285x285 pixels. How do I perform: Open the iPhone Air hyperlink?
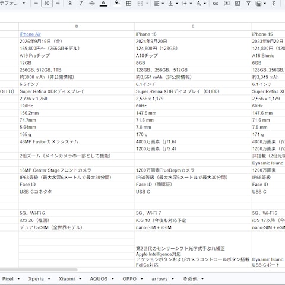30,34
